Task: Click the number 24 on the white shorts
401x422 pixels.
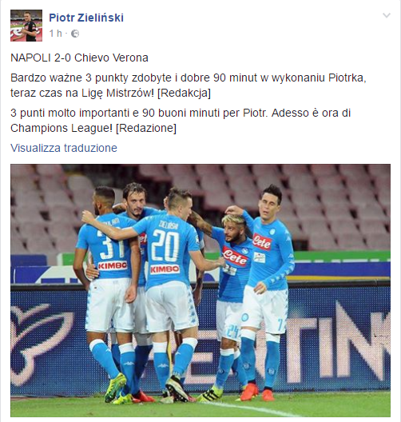Action: pyautogui.click(x=233, y=332)
